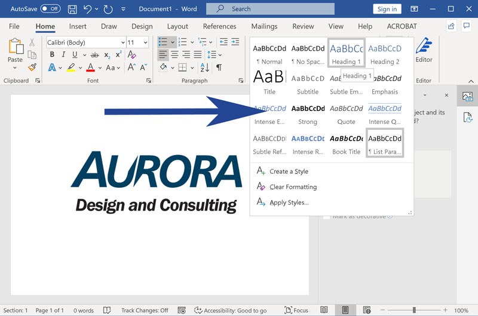Switch to the Insert tab

point(78,26)
